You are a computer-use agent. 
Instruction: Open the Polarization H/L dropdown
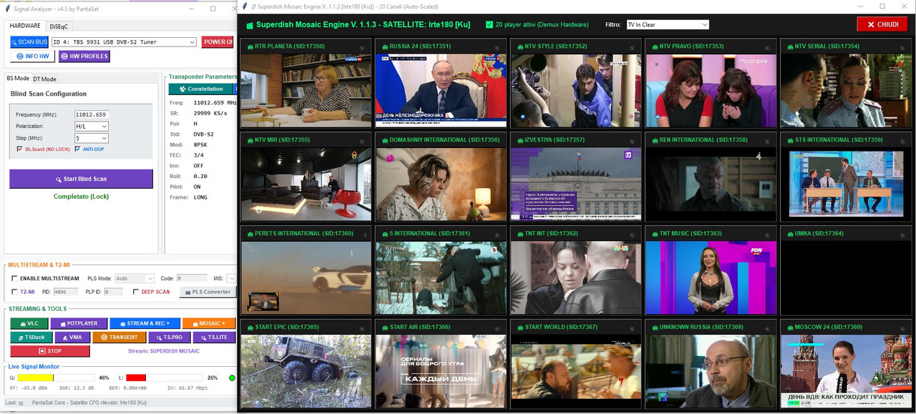(92, 127)
